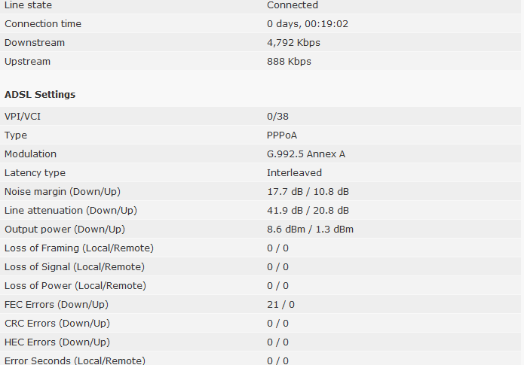Click the VPI/VCI value 0/38
This screenshot has height=365, width=524.
pos(277,117)
